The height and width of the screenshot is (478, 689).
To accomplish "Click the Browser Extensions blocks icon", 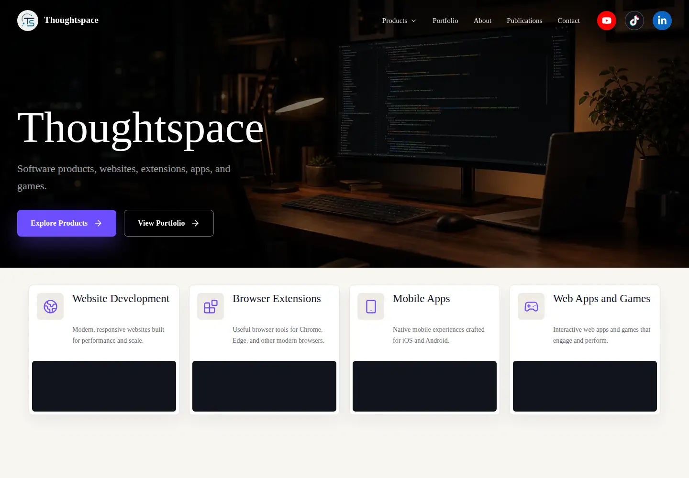I will pyautogui.click(x=211, y=306).
